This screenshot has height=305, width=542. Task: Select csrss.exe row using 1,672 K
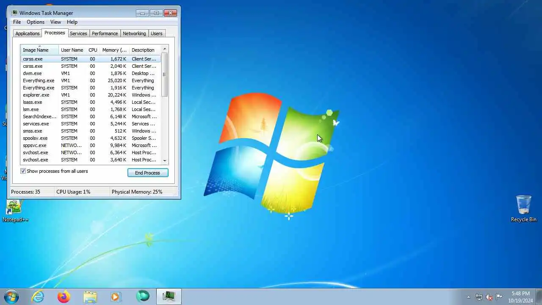[91, 59]
